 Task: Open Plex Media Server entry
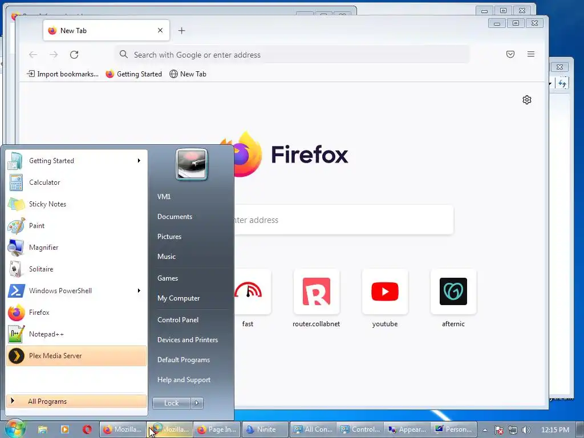tap(76, 356)
